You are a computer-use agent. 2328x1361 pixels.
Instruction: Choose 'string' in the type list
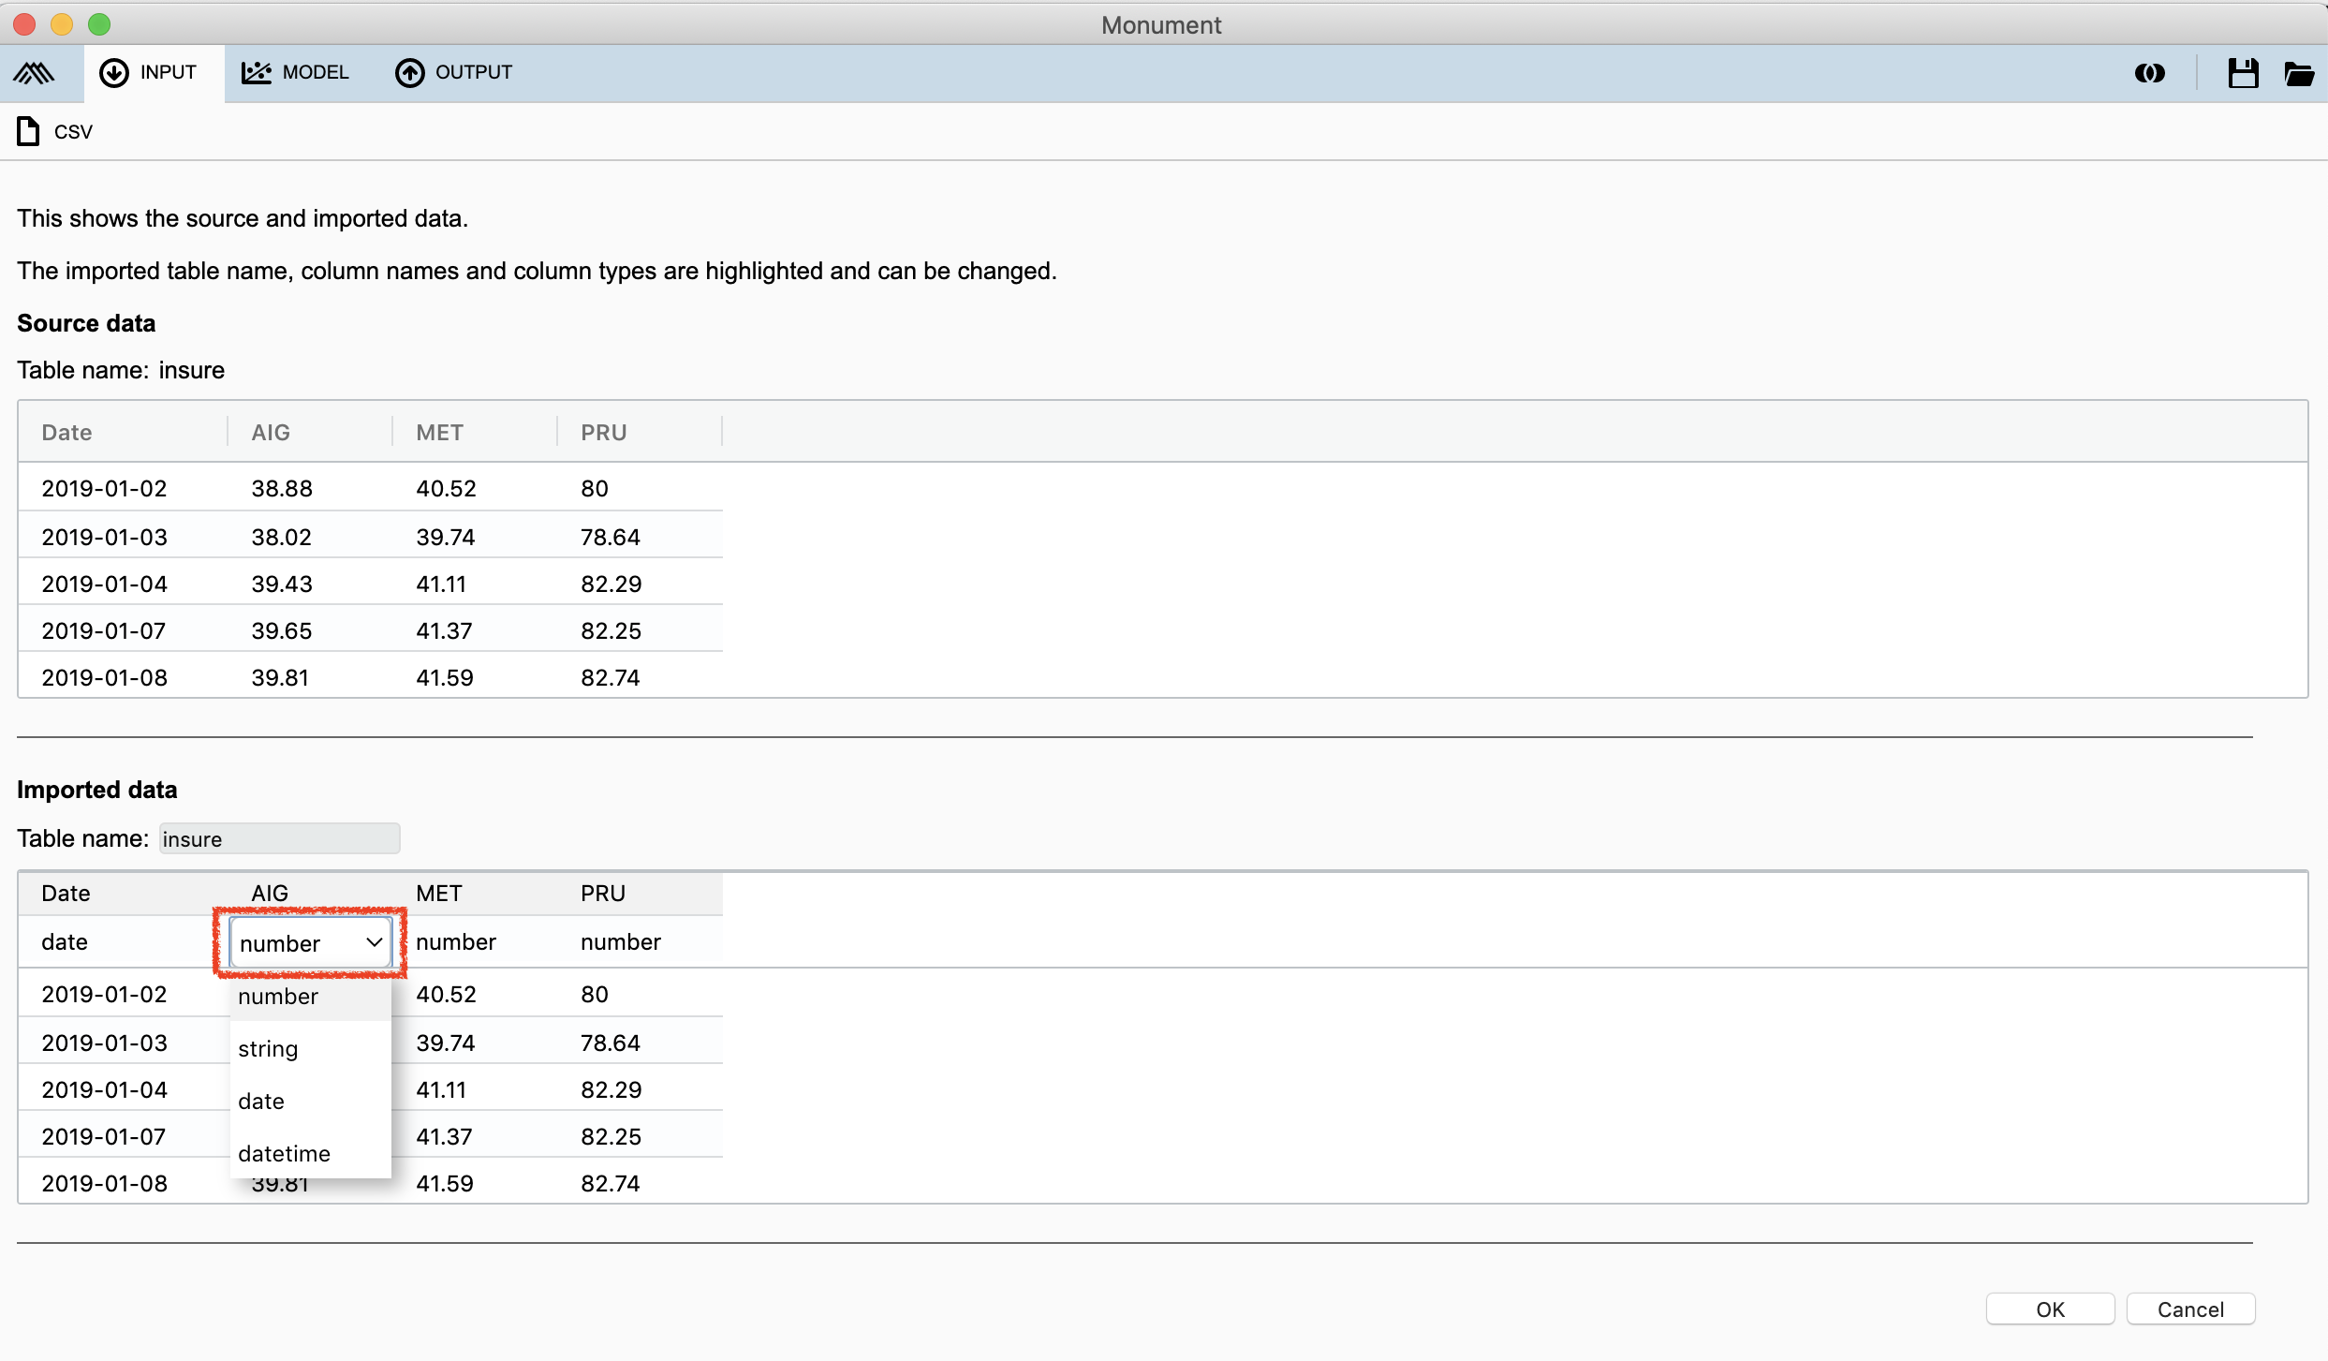310,1049
